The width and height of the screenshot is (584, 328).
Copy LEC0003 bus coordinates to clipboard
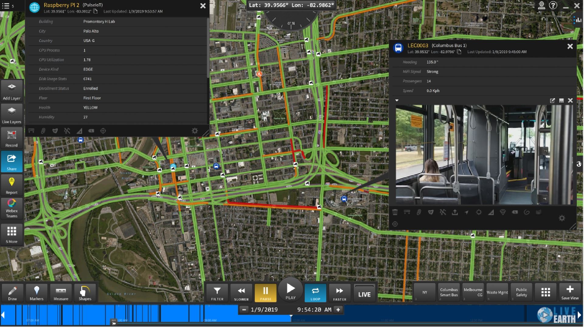pos(459,52)
